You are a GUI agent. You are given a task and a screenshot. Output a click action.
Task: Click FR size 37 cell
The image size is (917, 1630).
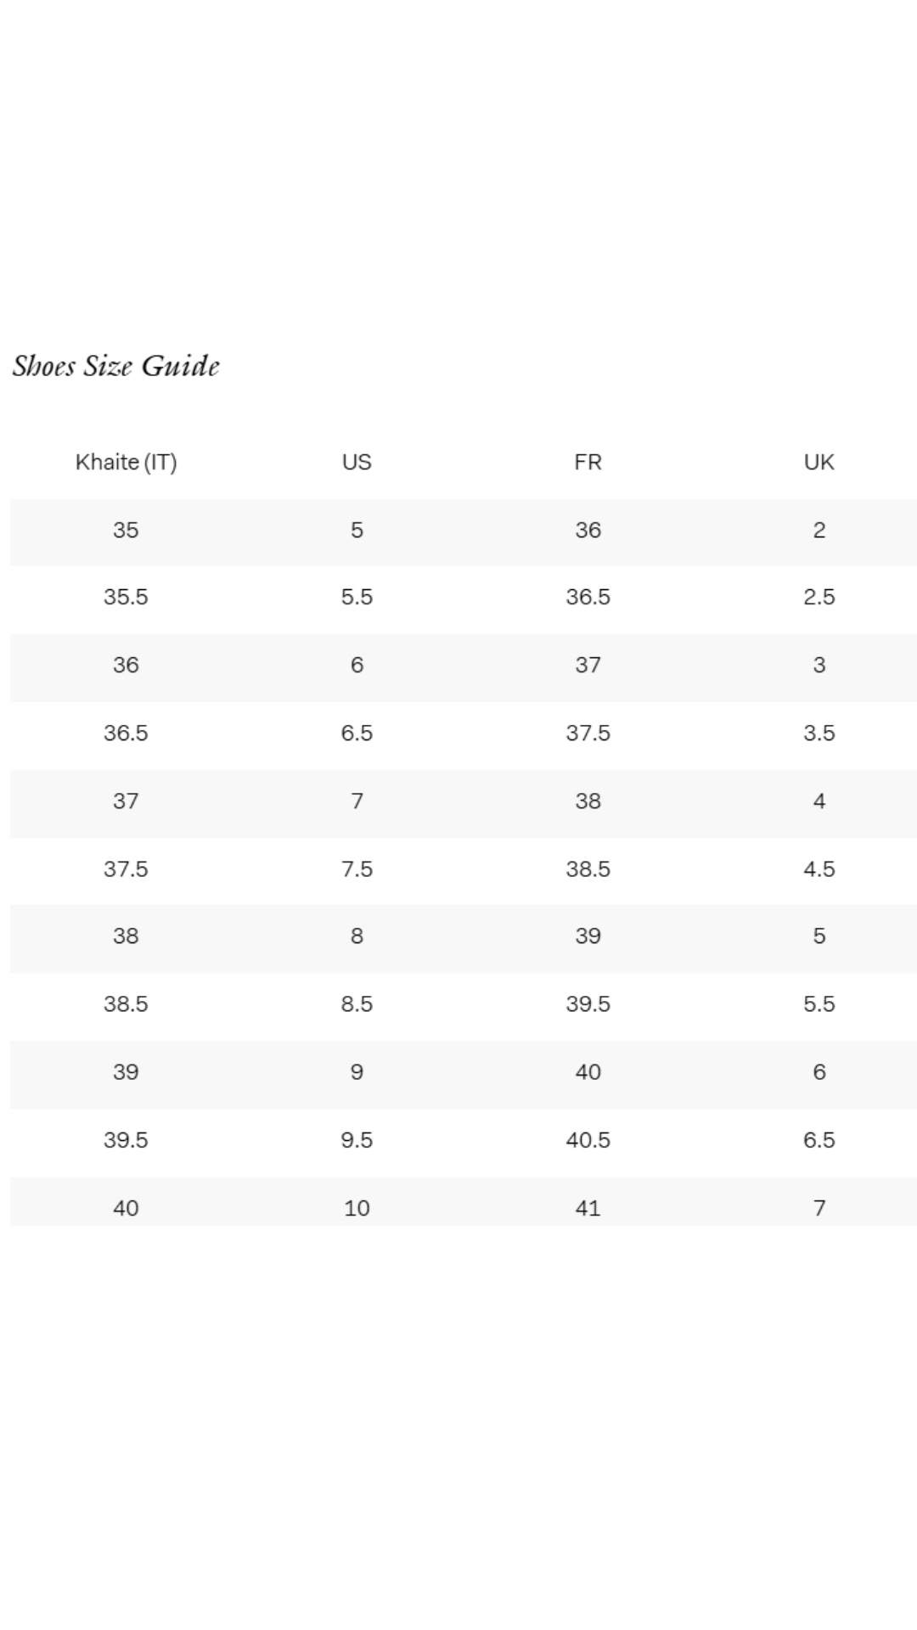tap(588, 665)
